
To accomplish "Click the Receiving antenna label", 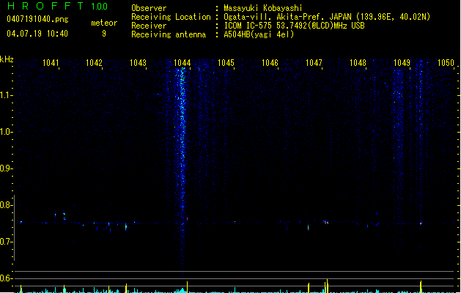I will pos(169,34).
